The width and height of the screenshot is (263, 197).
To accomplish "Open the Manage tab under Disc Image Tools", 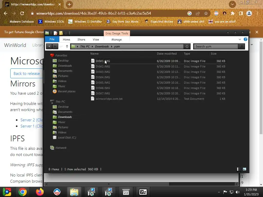I will 117,40.
